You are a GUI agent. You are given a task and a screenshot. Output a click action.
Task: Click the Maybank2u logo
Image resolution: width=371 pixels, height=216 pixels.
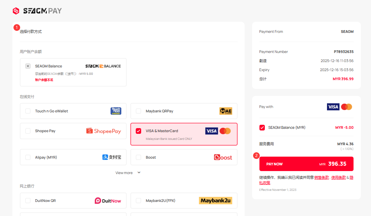(x=215, y=201)
